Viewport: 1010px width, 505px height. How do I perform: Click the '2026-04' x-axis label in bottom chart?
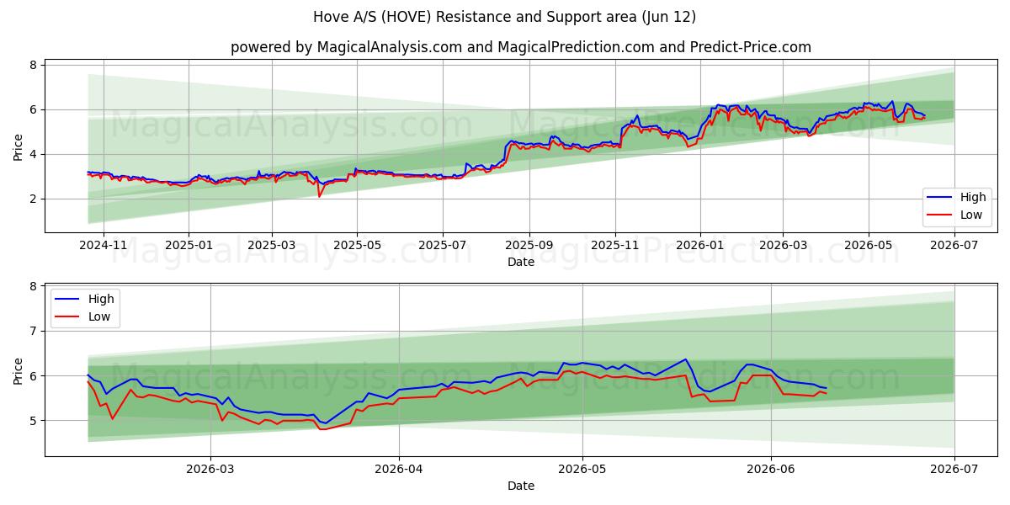point(399,470)
